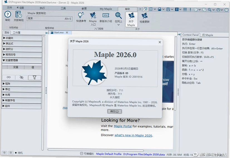
Task: Toggle the crossed-eye hide variables button
Action: click(x=22, y=77)
